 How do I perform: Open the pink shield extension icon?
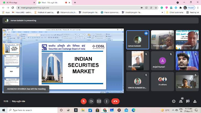(x=166, y=8)
